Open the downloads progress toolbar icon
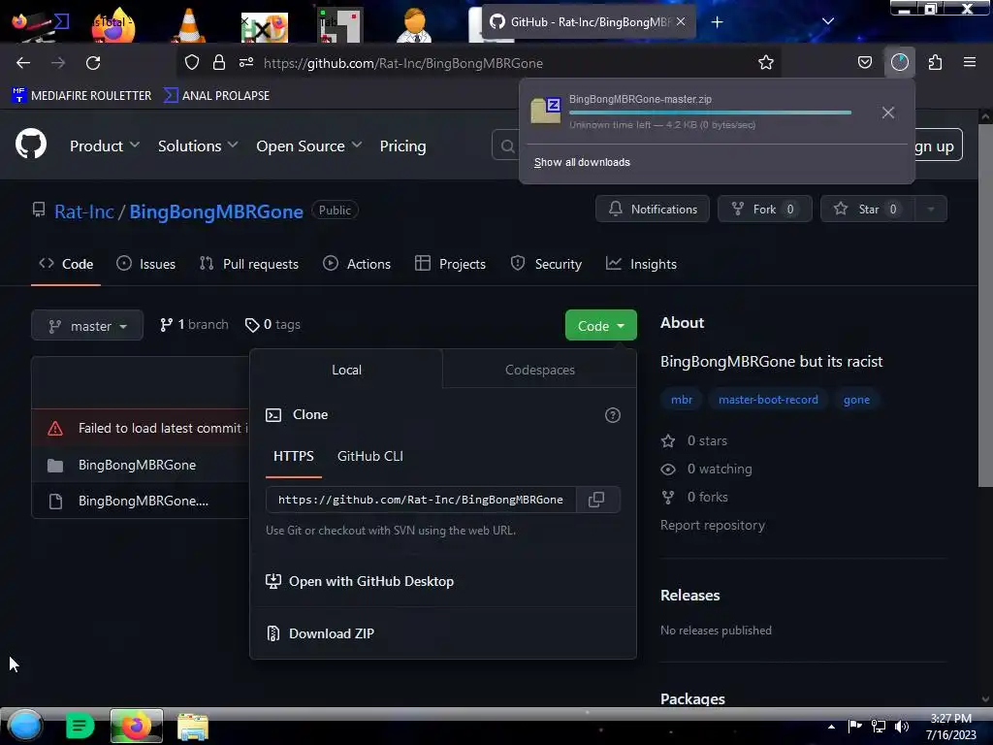The image size is (993, 745). [899, 62]
